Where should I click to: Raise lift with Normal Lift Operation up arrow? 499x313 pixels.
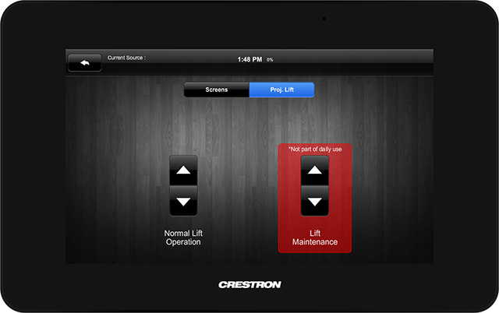(x=183, y=171)
